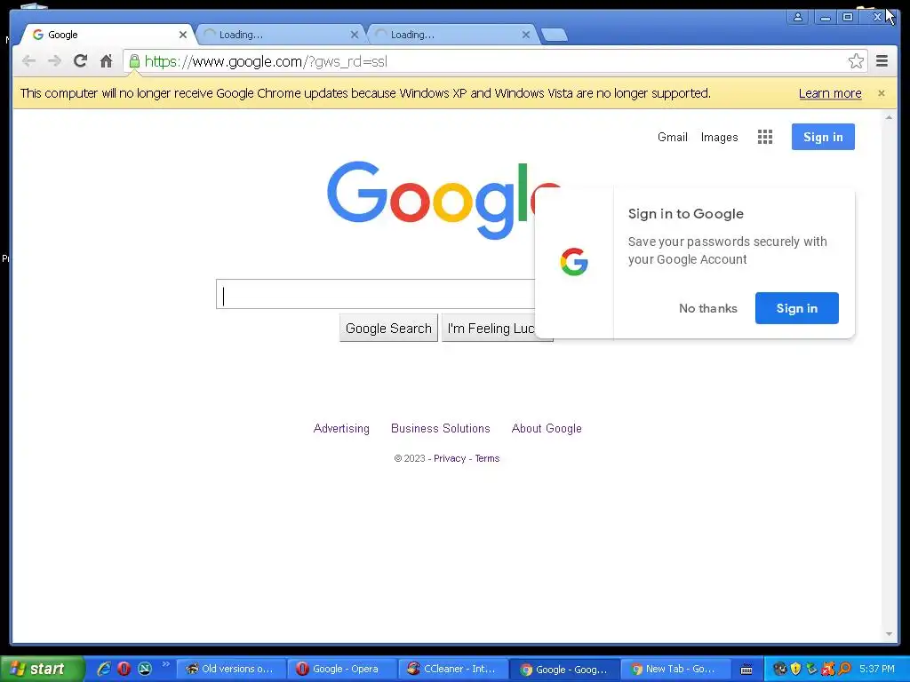Click the Google G logo in popup
Image resolution: width=910 pixels, height=682 pixels.
[574, 262]
